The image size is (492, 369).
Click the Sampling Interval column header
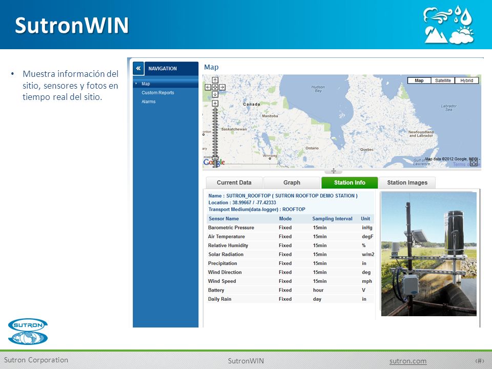[332, 219]
